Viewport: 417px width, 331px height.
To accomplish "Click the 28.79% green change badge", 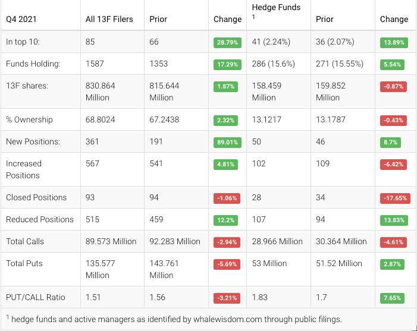I will (x=227, y=43).
